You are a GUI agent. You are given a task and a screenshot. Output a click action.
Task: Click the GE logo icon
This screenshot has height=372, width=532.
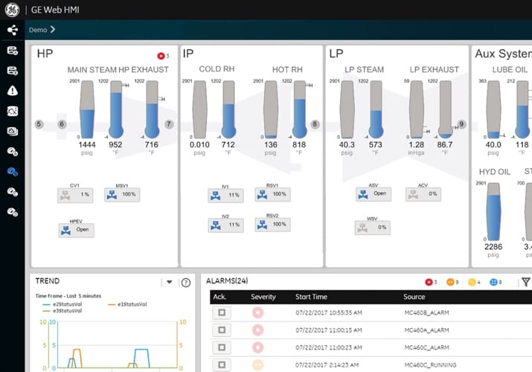tap(12, 10)
